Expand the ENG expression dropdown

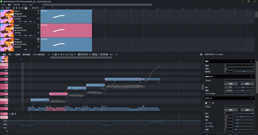click(x=1, y=124)
